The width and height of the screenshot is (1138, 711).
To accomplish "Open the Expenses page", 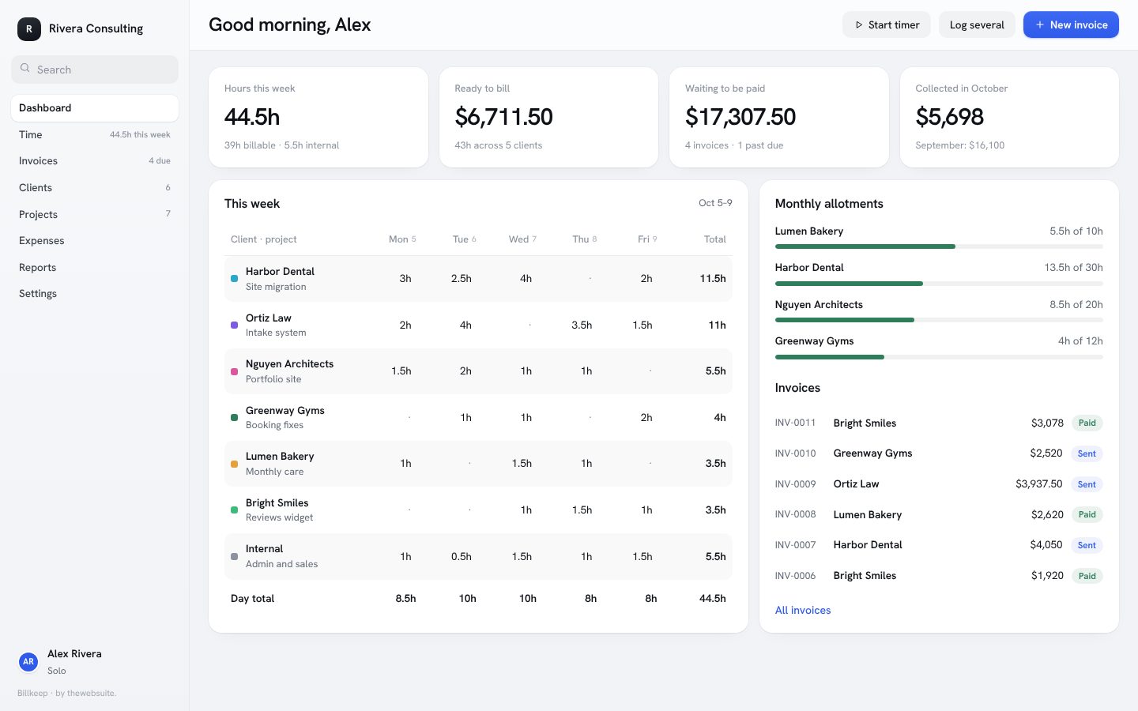I will pyautogui.click(x=95, y=240).
